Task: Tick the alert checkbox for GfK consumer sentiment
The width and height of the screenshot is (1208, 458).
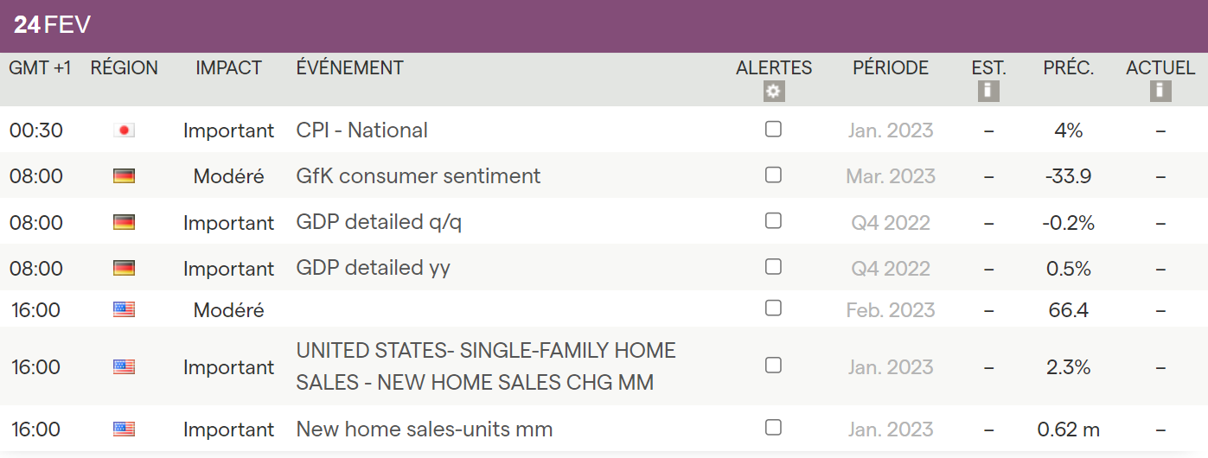Action: [773, 175]
